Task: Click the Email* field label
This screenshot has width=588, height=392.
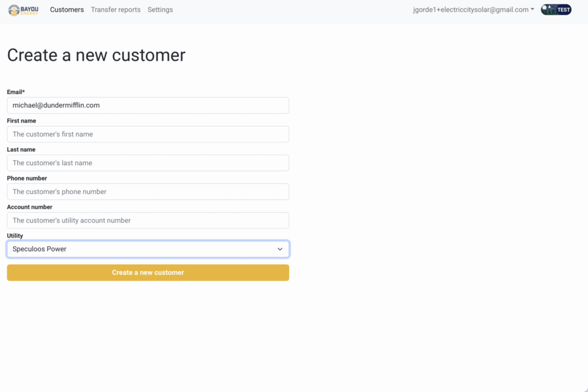Action: tap(16, 92)
